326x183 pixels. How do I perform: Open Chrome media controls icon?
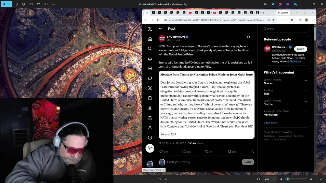point(300,20)
